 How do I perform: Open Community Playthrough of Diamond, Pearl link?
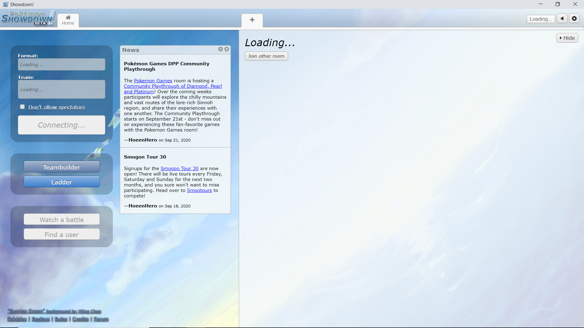point(173,89)
